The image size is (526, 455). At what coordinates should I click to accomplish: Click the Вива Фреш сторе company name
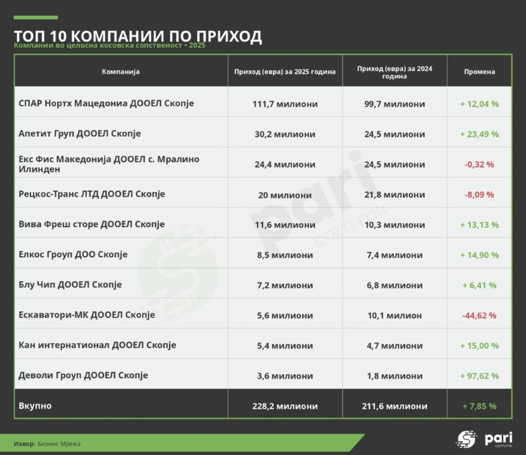91,224
